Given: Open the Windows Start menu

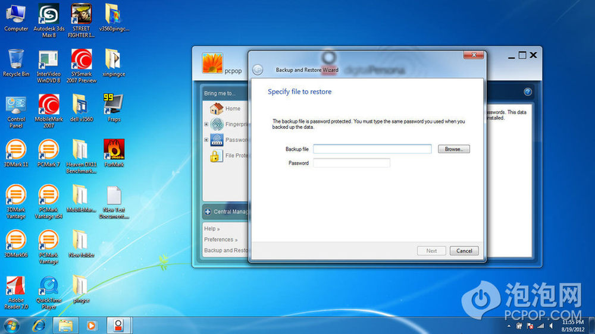Looking at the screenshot, I should (11, 325).
